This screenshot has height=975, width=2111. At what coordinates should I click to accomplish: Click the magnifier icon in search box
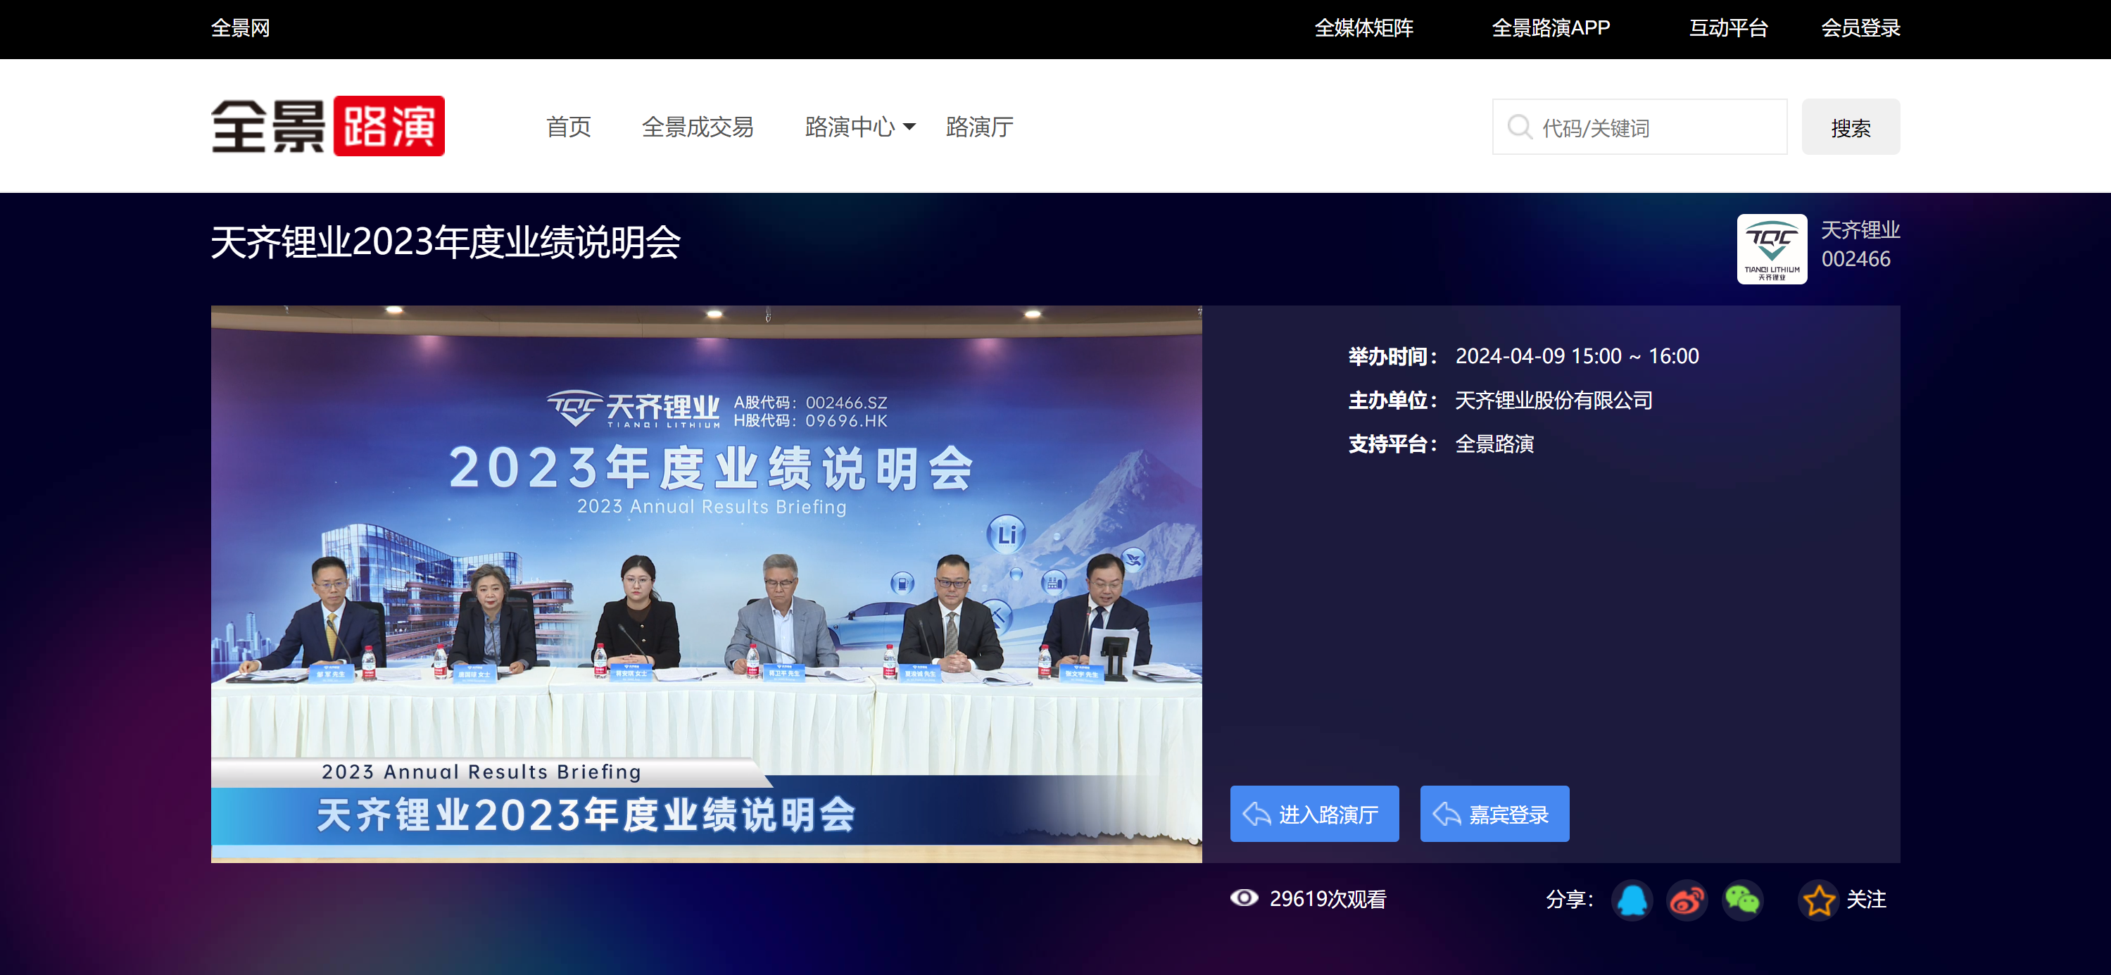[x=1519, y=127]
